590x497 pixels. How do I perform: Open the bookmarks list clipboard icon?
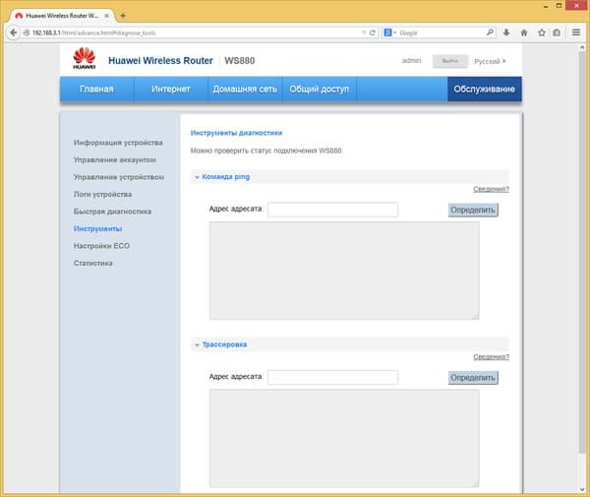pyautogui.click(x=557, y=32)
